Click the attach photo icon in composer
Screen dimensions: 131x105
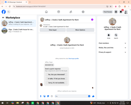(44, 96)
